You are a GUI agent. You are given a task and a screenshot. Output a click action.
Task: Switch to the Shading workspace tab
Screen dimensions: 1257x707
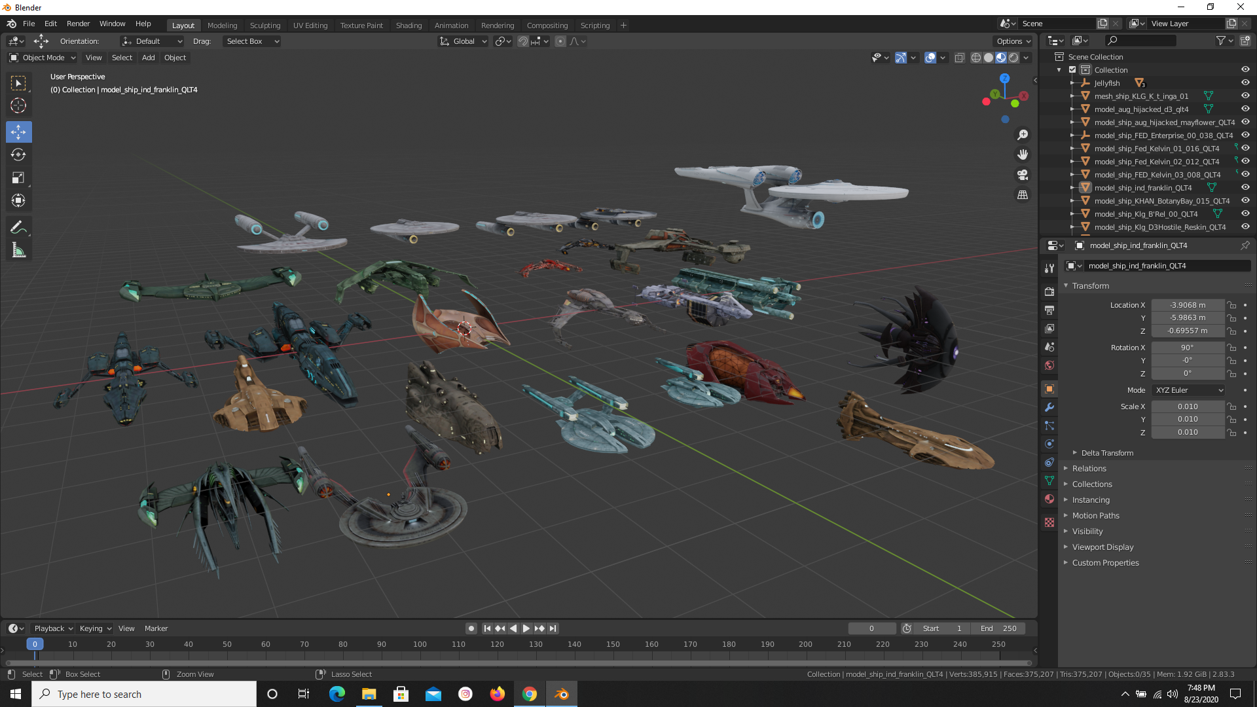(x=409, y=26)
